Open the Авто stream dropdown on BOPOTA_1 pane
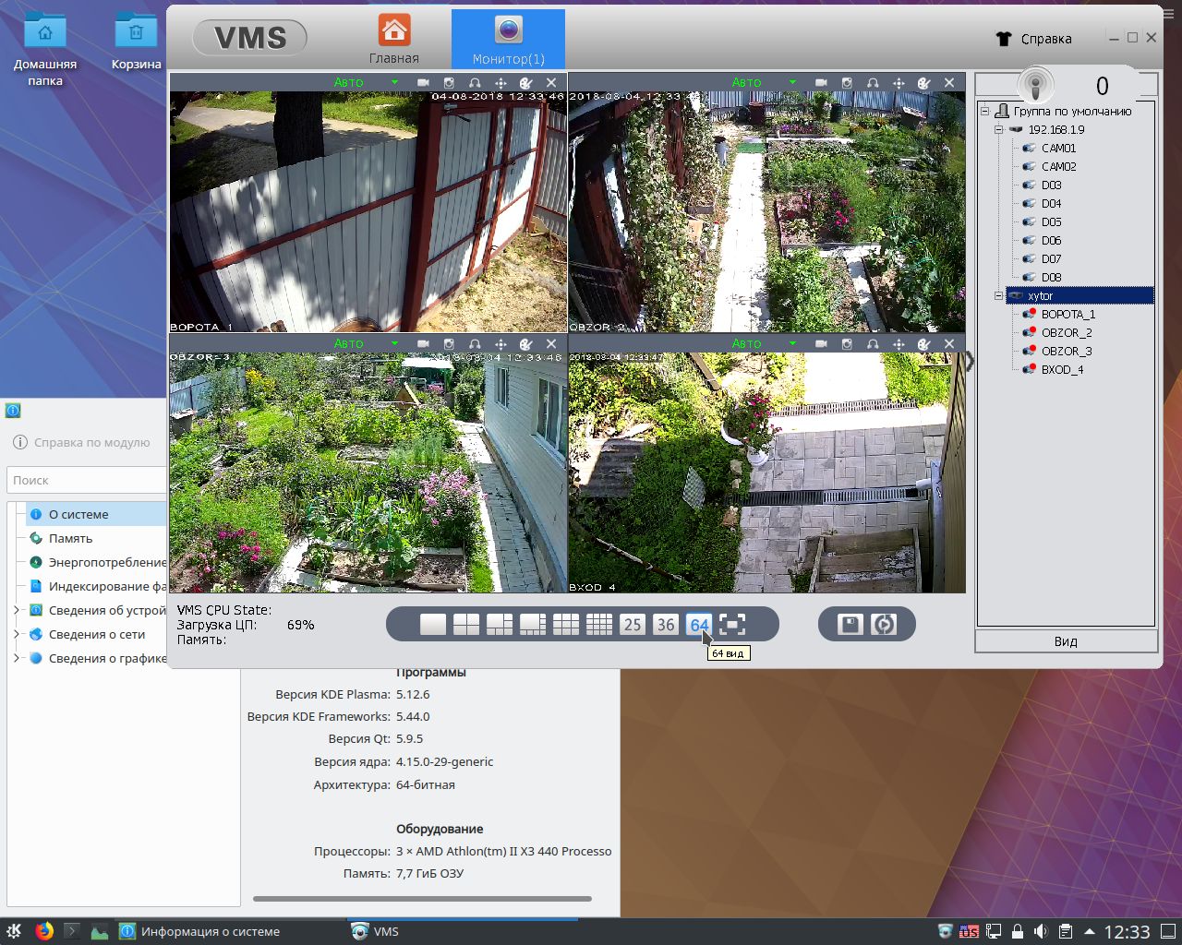Screen dimensions: 1182x945 [x=394, y=83]
